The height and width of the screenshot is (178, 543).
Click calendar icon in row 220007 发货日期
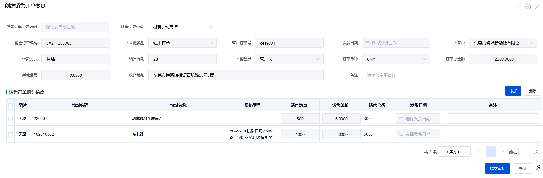[401, 118]
